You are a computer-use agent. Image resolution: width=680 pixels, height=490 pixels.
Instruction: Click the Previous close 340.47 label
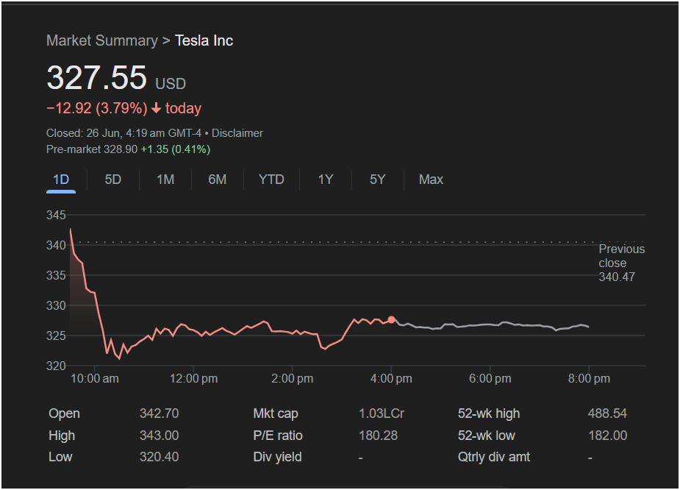pos(621,263)
